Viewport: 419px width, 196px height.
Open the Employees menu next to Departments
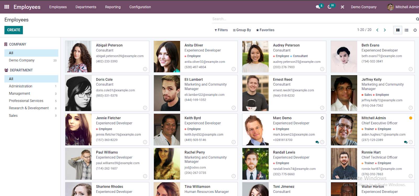coord(58,7)
